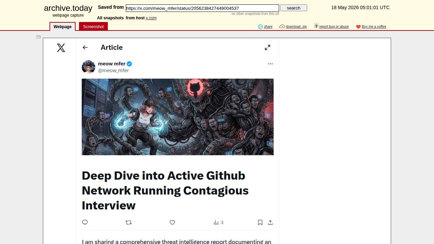Screen dimensions: 434x244
Task: Click the blue verified badge
Action: (130, 64)
